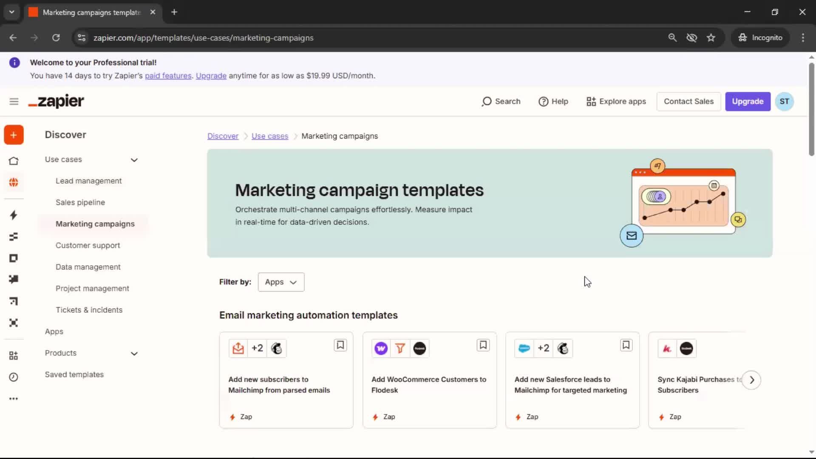816x459 pixels.
Task: Close the Marketing campaigns browser tab
Action: (153, 12)
